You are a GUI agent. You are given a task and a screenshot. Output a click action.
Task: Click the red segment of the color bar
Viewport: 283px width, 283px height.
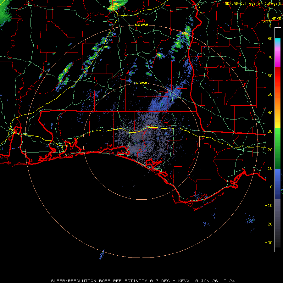click(x=278, y=76)
